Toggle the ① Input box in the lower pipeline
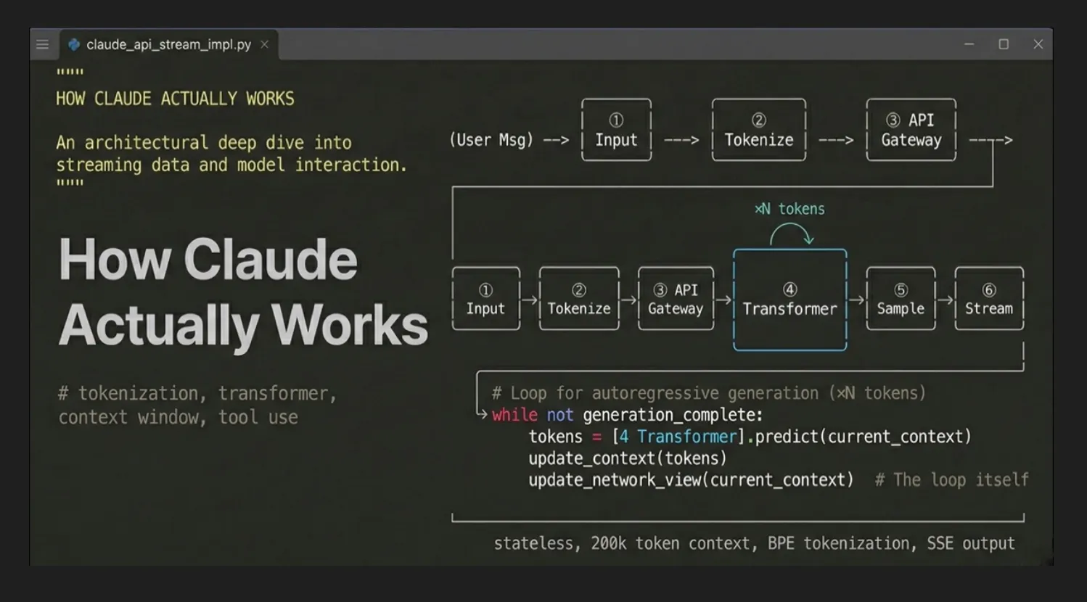 pyautogui.click(x=485, y=299)
